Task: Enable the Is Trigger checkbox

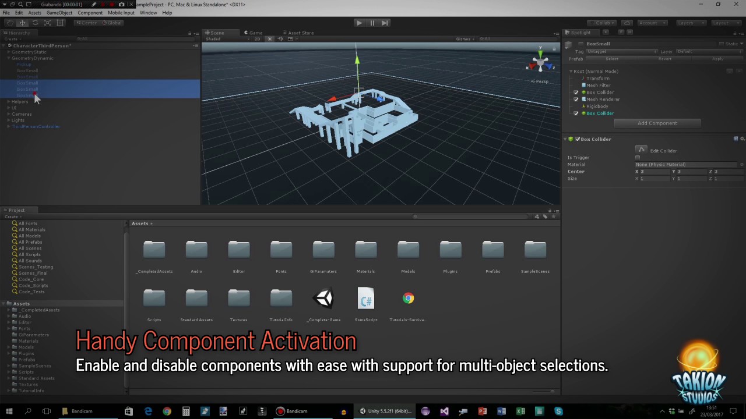Action: 638,157
